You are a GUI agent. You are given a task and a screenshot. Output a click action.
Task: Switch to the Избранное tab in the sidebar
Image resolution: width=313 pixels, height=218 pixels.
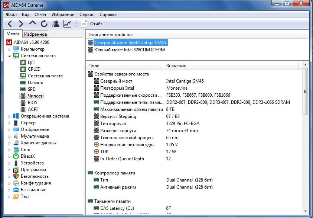click(x=36, y=34)
